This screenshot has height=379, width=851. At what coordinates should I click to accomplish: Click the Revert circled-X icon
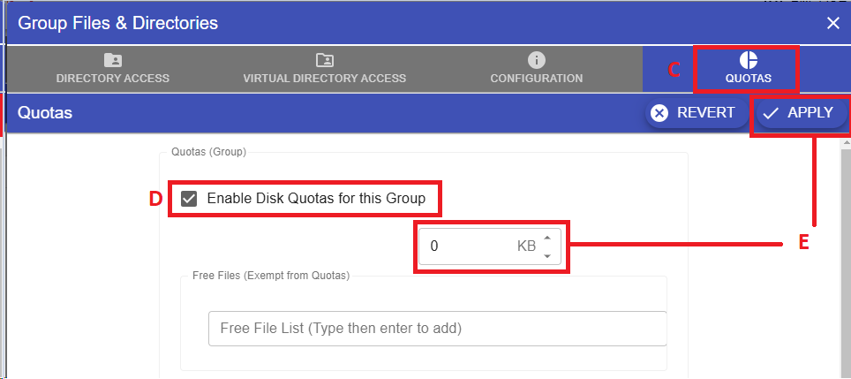pyautogui.click(x=659, y=113)
